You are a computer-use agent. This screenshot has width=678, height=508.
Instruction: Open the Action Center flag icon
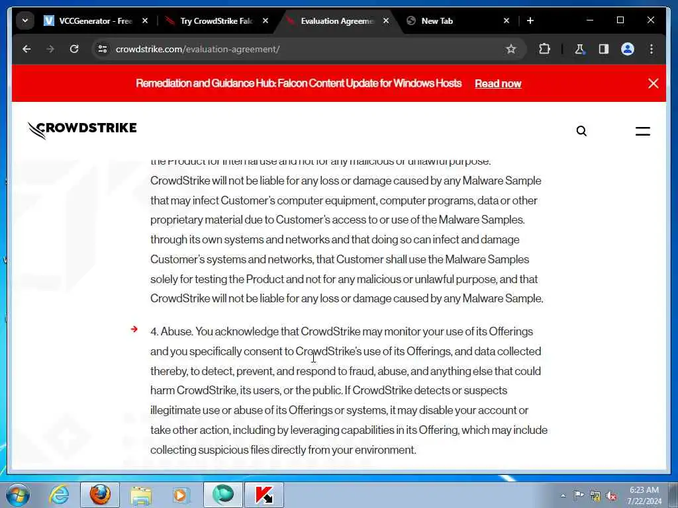579,495
